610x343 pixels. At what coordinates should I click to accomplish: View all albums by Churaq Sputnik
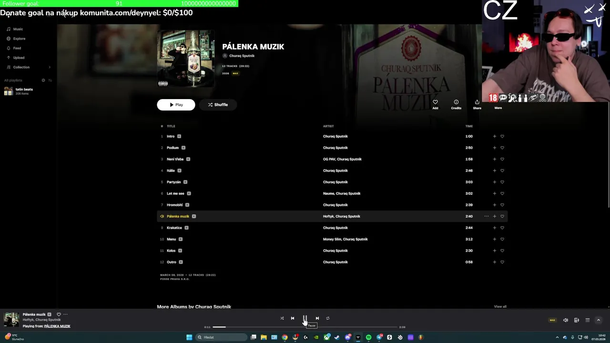pos(500,306)
